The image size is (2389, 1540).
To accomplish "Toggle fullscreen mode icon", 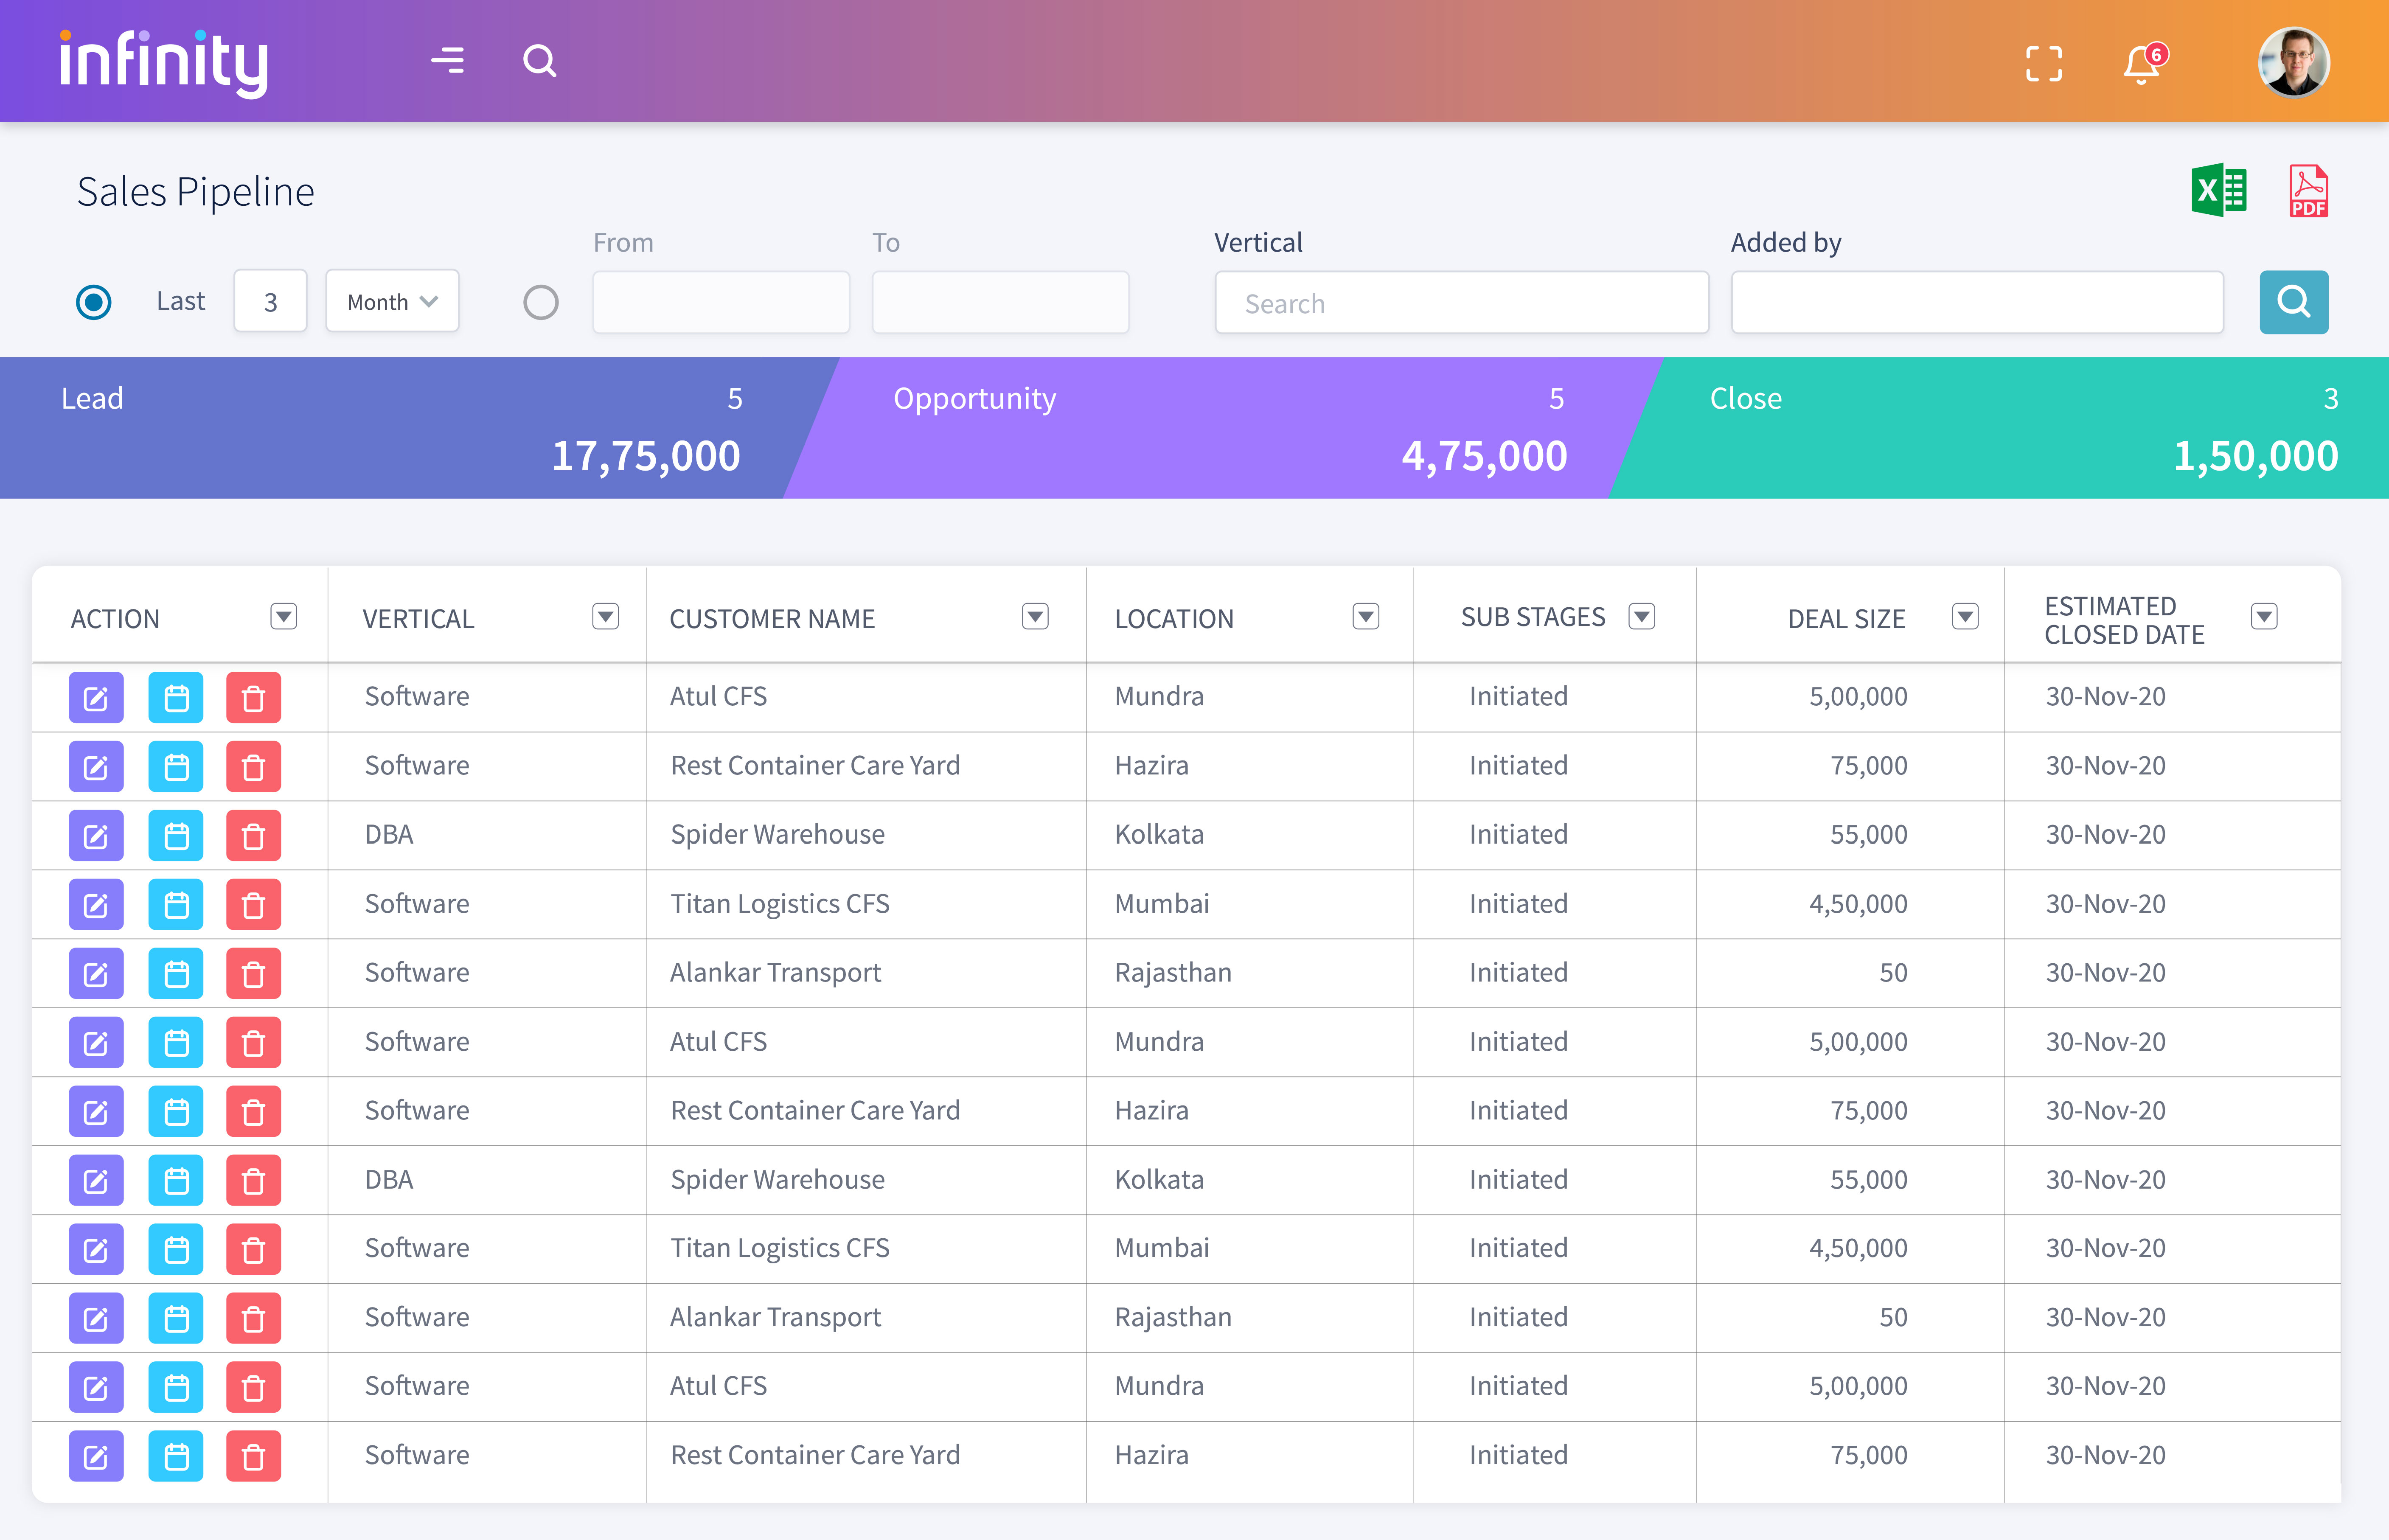I will [2044, 64].
